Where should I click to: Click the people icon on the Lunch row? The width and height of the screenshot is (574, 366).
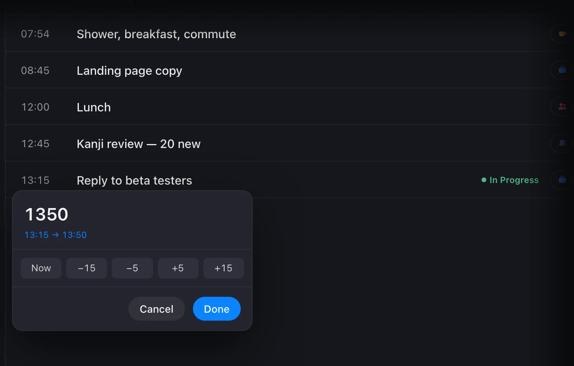click(562, 107)
